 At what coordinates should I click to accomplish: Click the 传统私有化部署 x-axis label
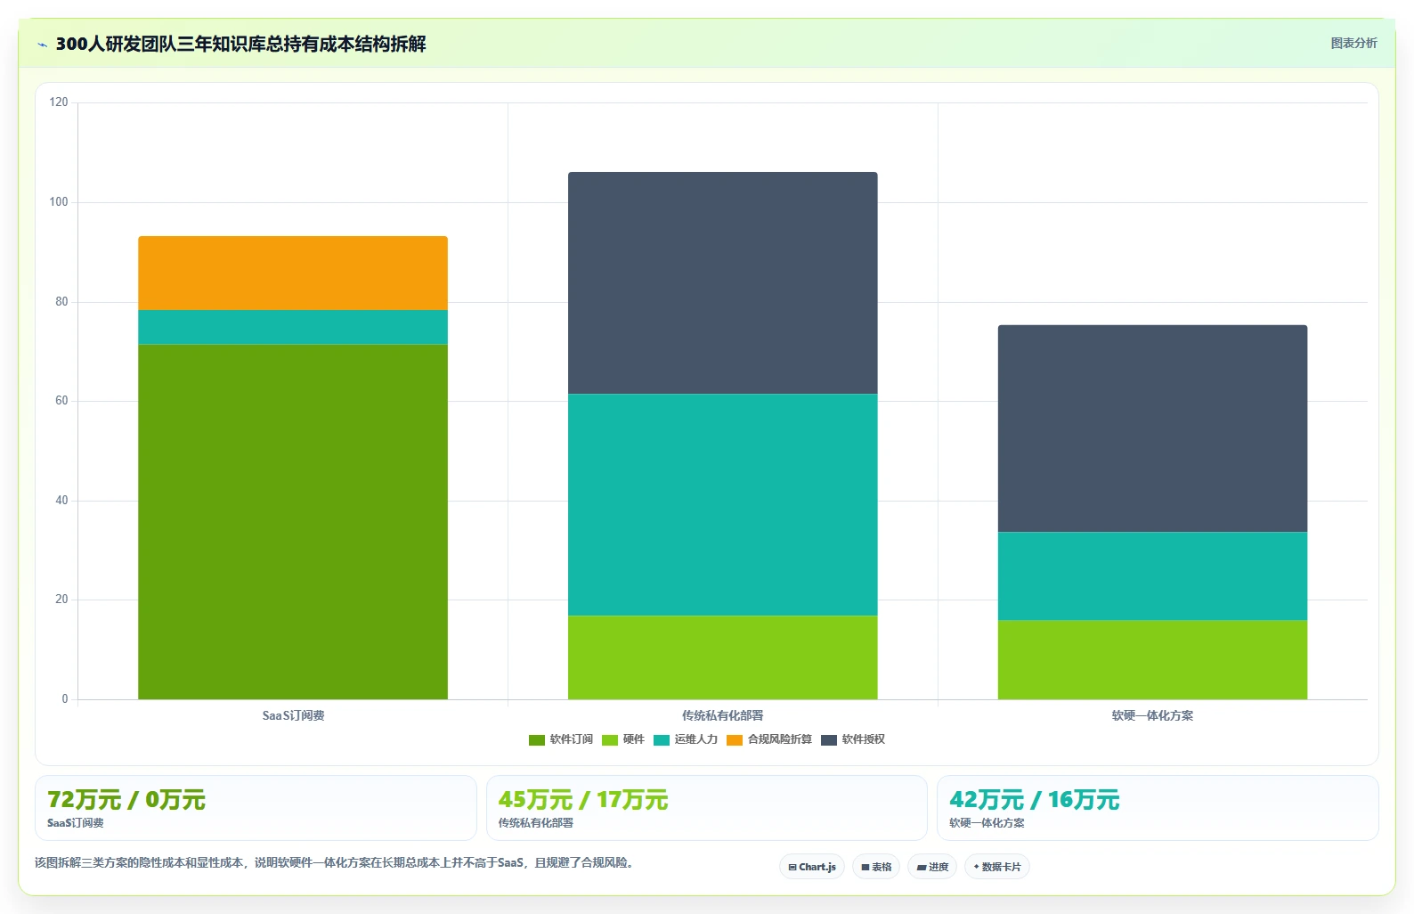click(723, 716)
